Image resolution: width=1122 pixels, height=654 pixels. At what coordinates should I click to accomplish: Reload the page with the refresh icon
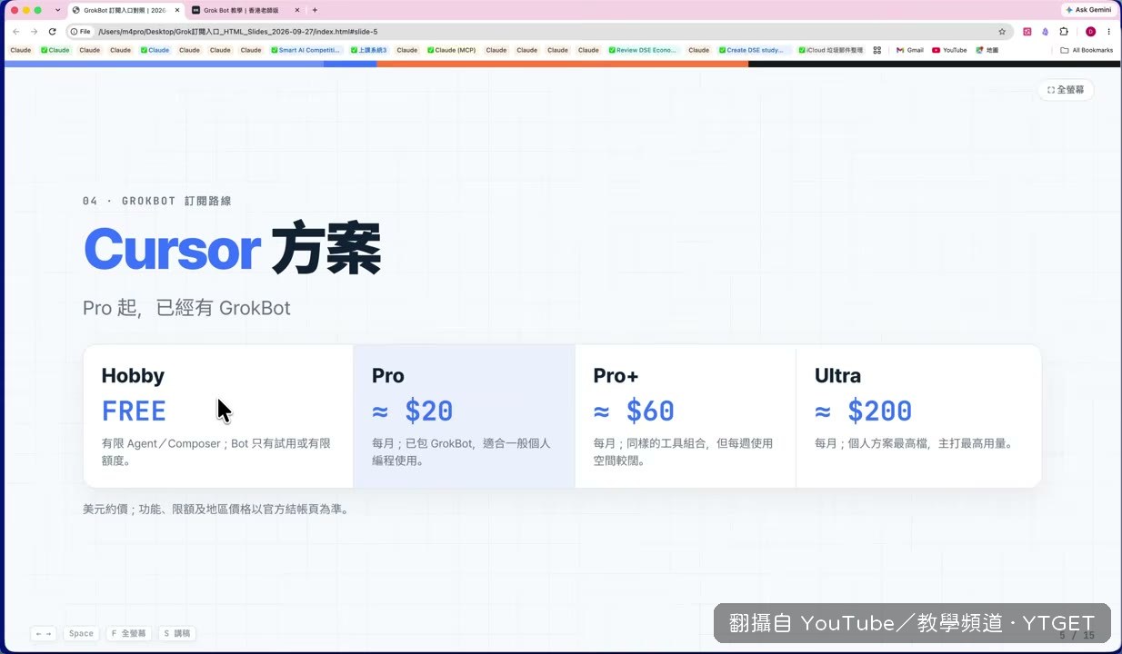coord(52,31)
